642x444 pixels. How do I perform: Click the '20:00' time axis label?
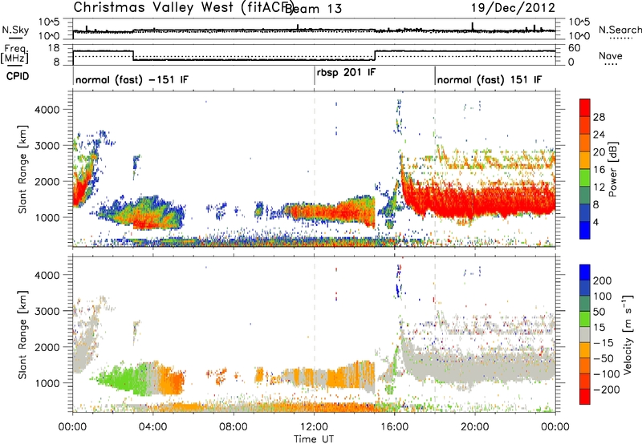click(x=474, y=427)
